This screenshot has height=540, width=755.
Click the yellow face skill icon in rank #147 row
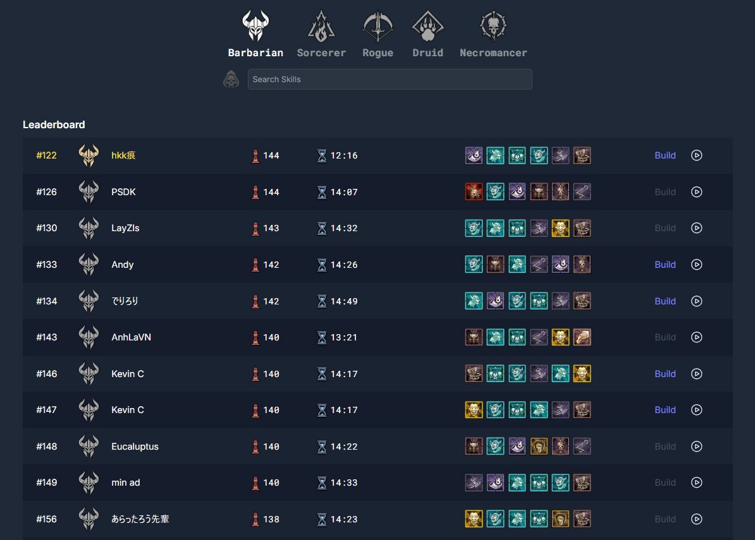(474, 410)
